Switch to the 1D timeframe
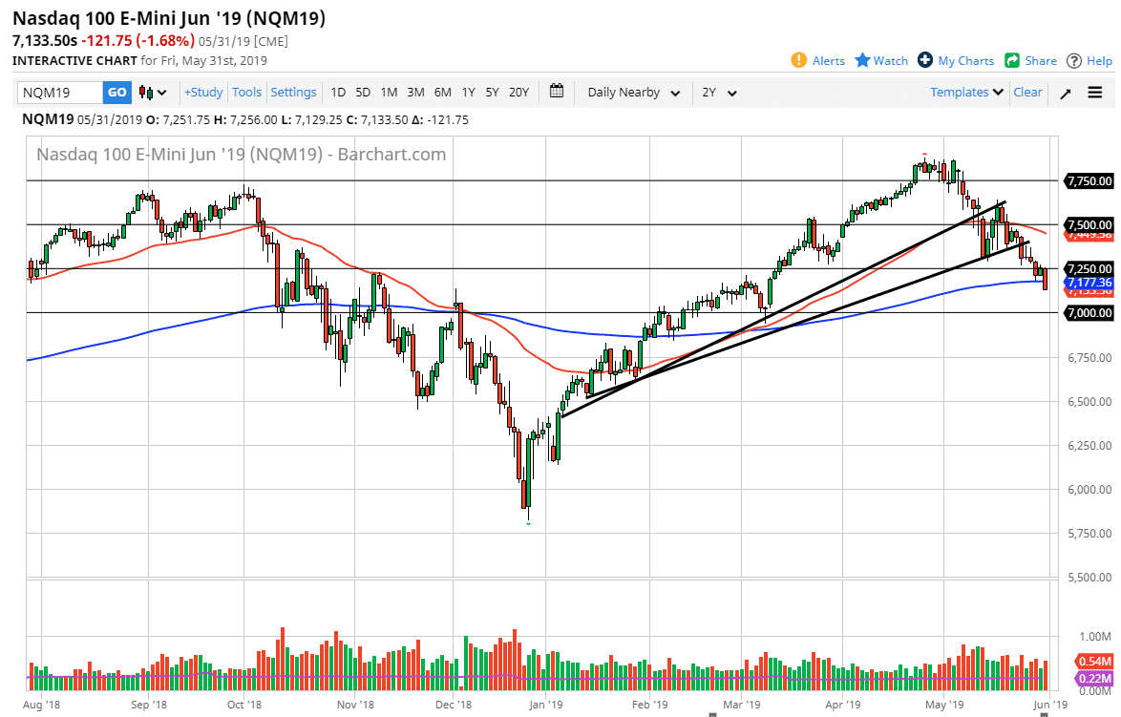 (x=337, y=92)
